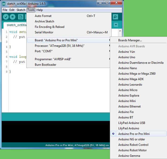Image resolution: width=167 pixels, height=159 pixels.
Task: Click the Arduino logo in title bar
Action: [4, 4]
